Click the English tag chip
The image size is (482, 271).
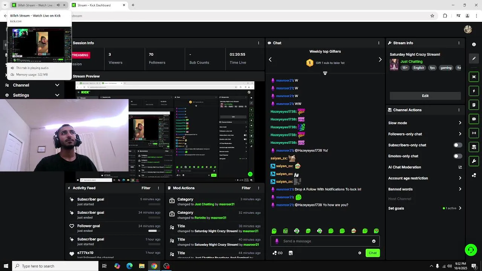point(419,68)
